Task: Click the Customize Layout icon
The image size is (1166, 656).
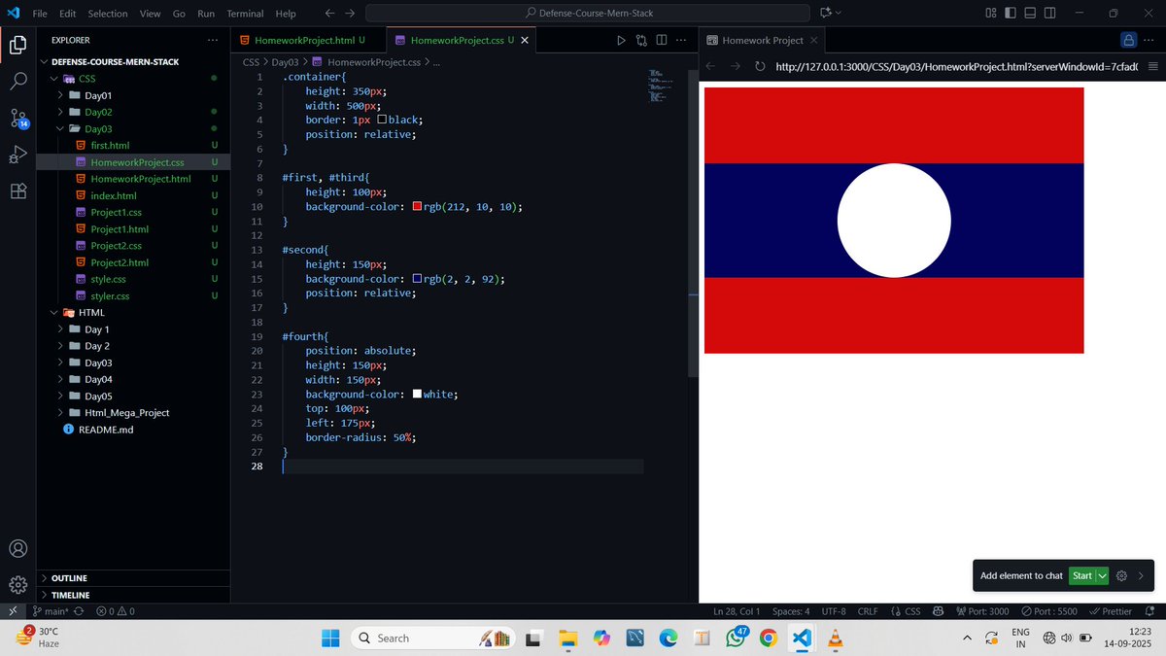Action: [x=991, y=14]
